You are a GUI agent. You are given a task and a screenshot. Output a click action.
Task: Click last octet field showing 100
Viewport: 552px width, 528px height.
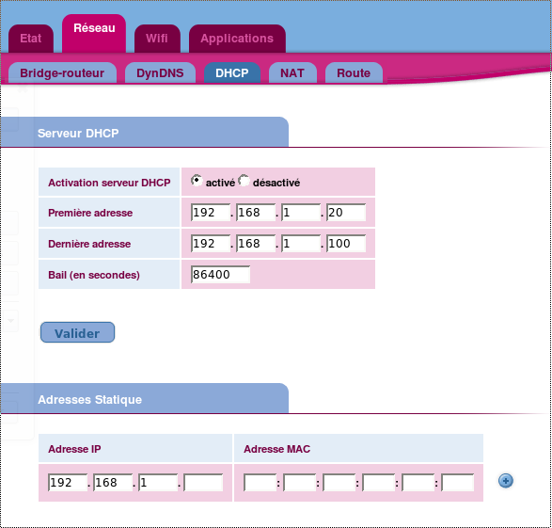point(346,244)
